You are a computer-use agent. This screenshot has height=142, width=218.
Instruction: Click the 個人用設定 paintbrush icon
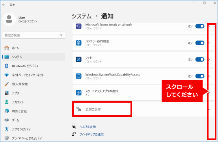[7, 84]
